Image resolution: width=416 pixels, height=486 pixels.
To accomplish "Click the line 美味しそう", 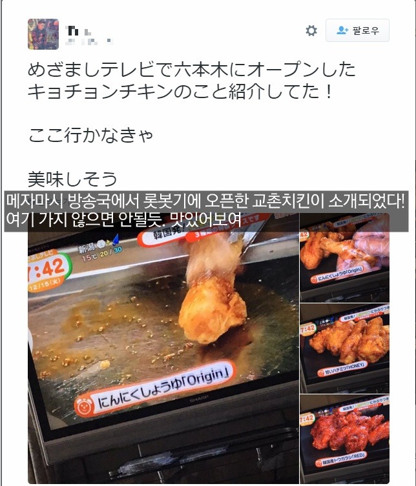I will [x=72, y=179].
